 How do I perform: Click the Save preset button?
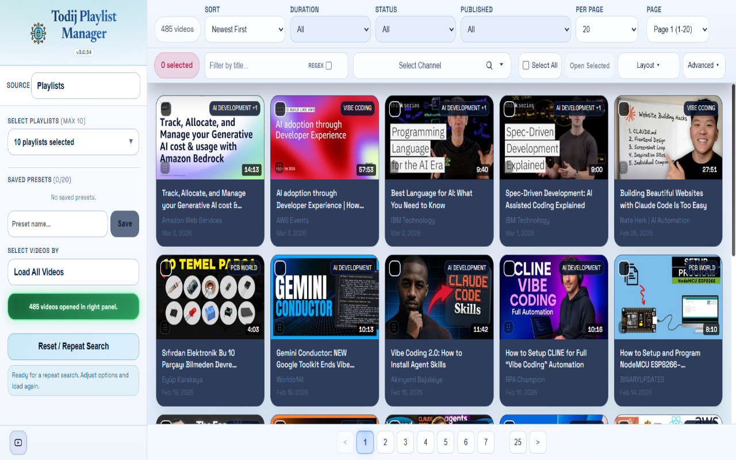[x=125, y=224]
